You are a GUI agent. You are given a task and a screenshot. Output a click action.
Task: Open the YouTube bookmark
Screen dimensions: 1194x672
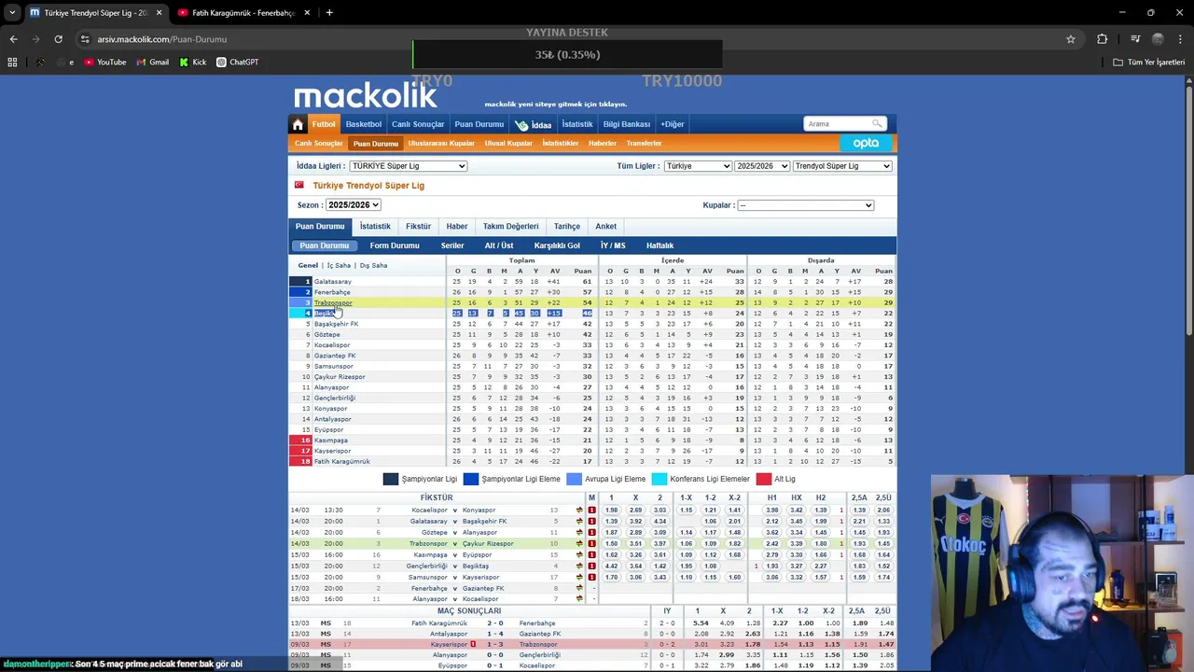pos(104,62)
